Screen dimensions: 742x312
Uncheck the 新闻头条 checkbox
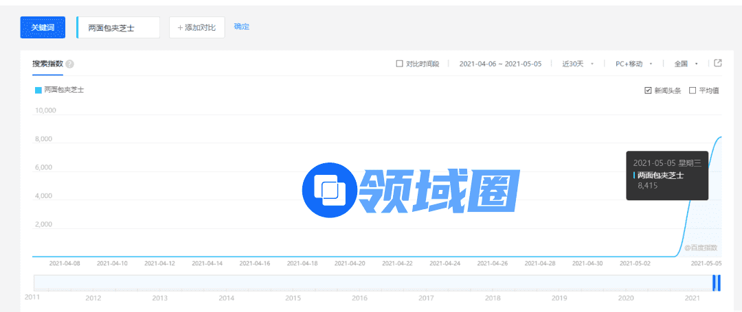click(647, 91)
